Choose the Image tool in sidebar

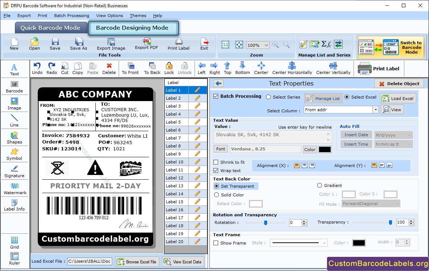pyautogui.click(x=14, y=104)
